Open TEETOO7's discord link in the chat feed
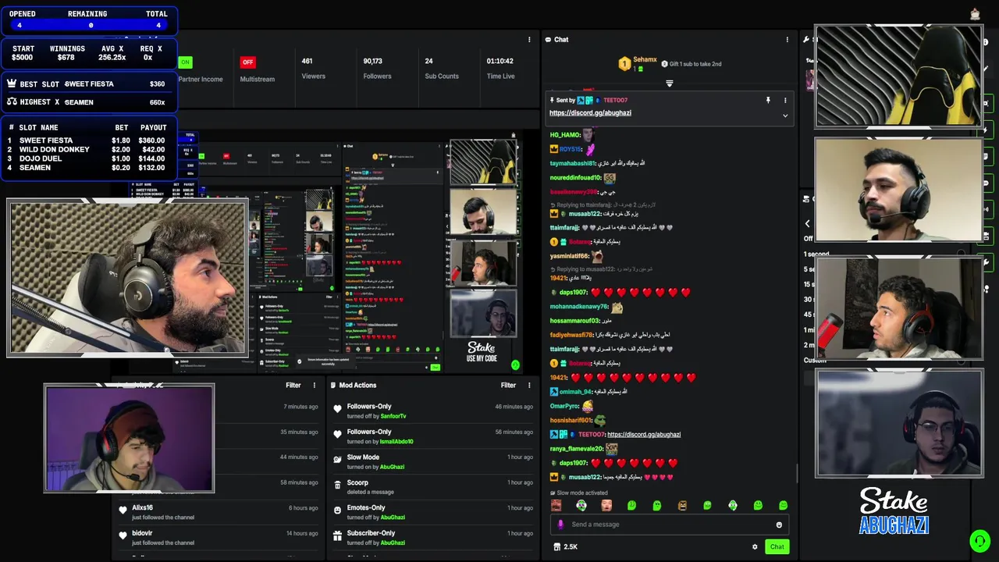Image resolution: width=999 pixels, height=562 pixels. click(x=644, y=435)
